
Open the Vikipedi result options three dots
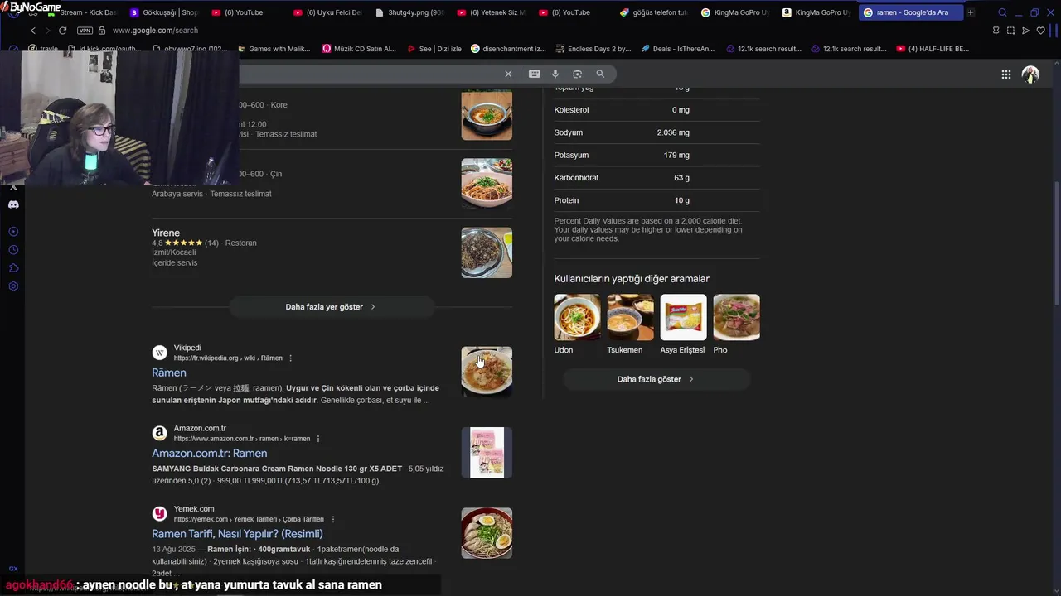(x=290, y=358)
